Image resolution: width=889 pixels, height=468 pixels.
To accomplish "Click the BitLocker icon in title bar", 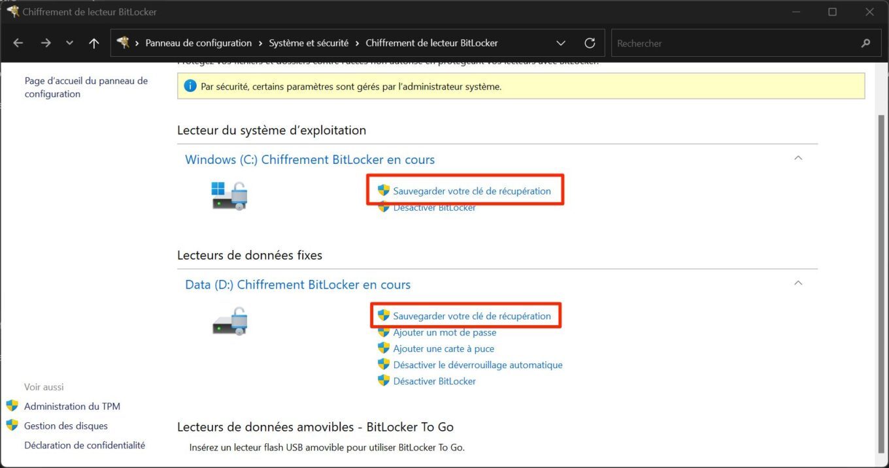I will (12, 12).
